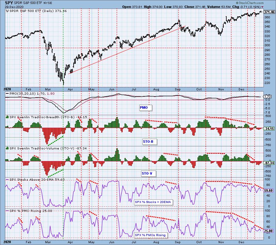Viewport: 276px width, 245px height.
Task: Click the 59.60 value tag on right axis
Action: click(x=269, y=190)
